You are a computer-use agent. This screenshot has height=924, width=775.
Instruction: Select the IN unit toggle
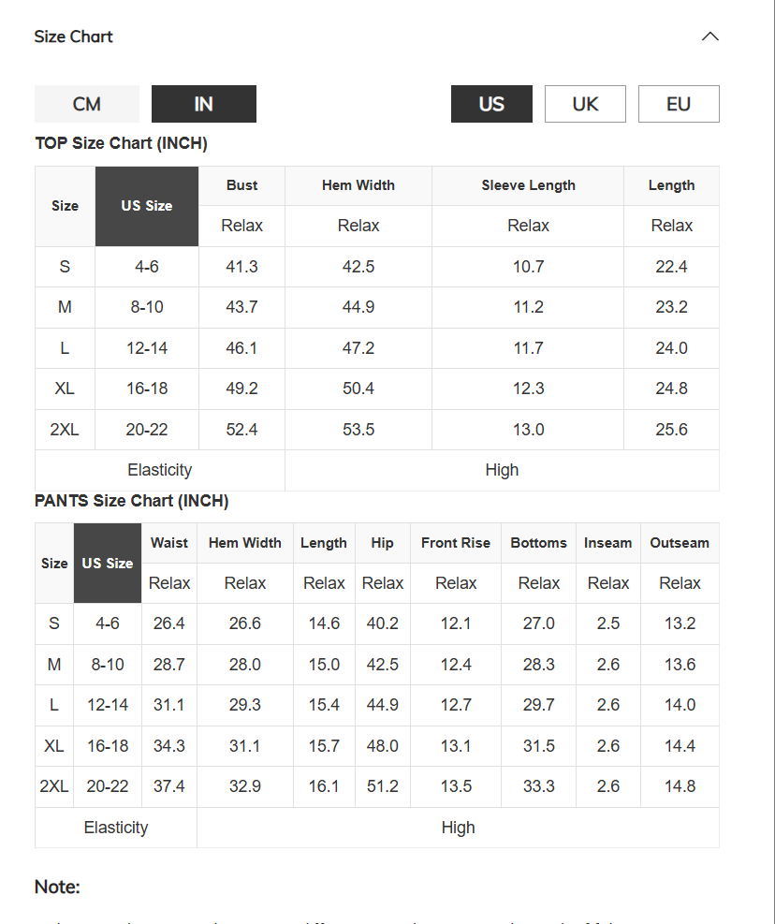(x=204, y=104)
